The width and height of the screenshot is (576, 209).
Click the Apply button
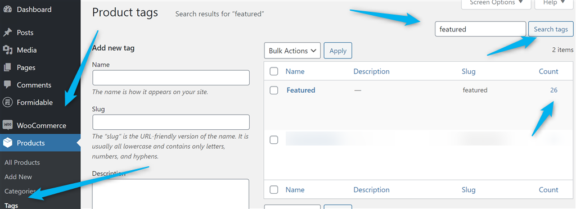338,51
